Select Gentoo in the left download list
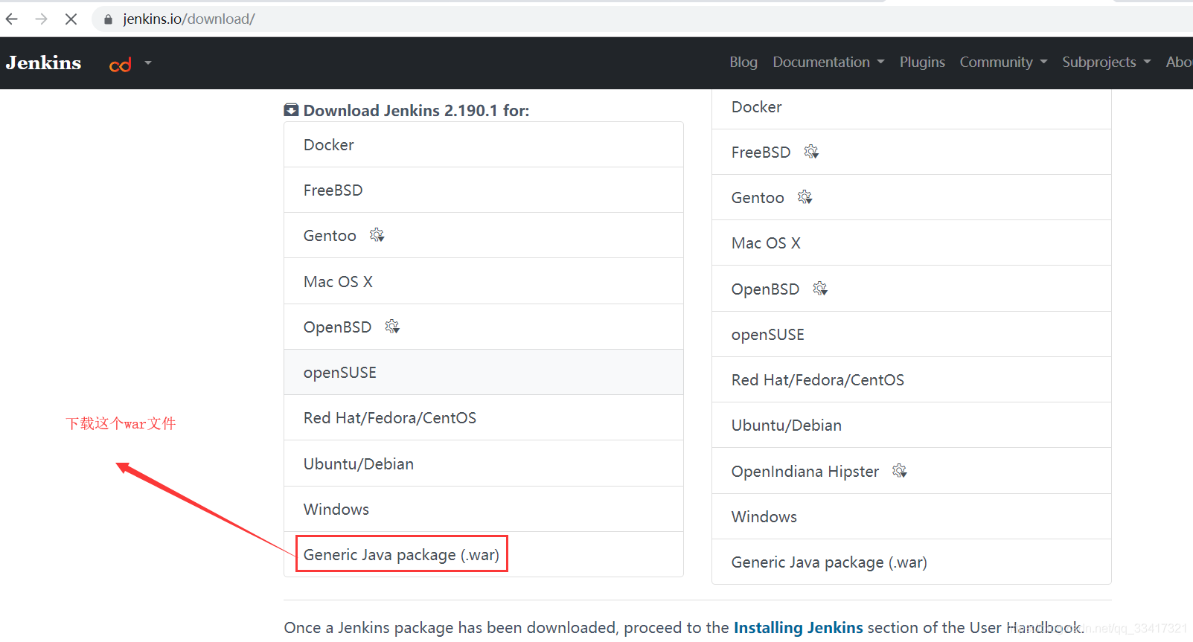The image size is (1193, 642). pyautogui.click(x=484, y=236)
